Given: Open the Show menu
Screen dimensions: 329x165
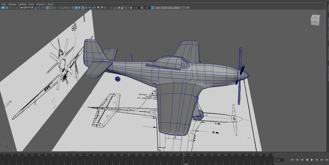Looking at the screenshot, I should click(x=32, y=4).
